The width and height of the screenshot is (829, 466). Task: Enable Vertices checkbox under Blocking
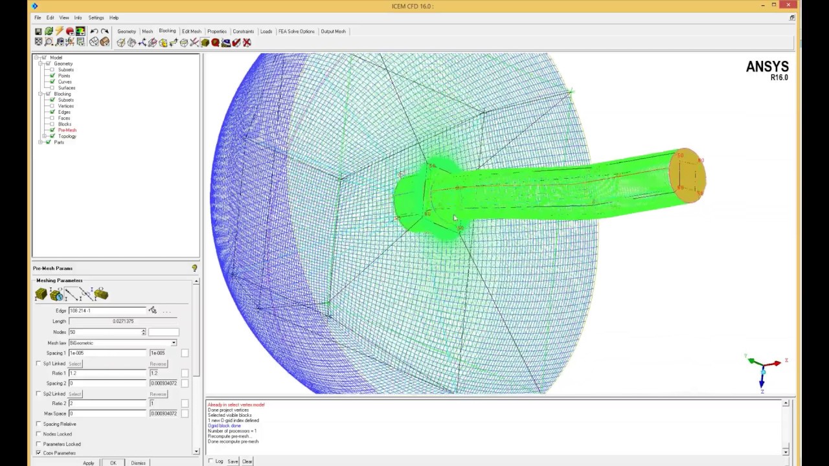52,106
